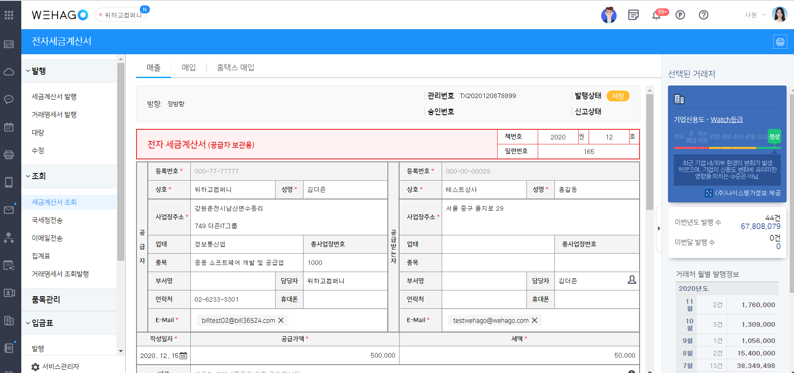Open the company building sidebar icon
The image size is (794, 373).
pyautogui.click(x=9, y=320)
